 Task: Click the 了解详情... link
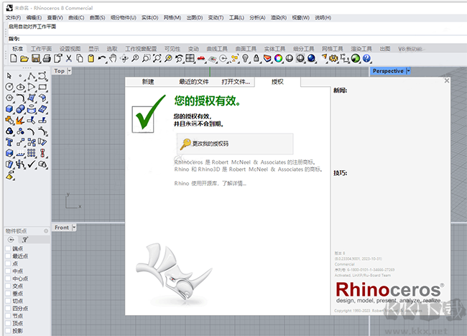click(x=233, y=183)
